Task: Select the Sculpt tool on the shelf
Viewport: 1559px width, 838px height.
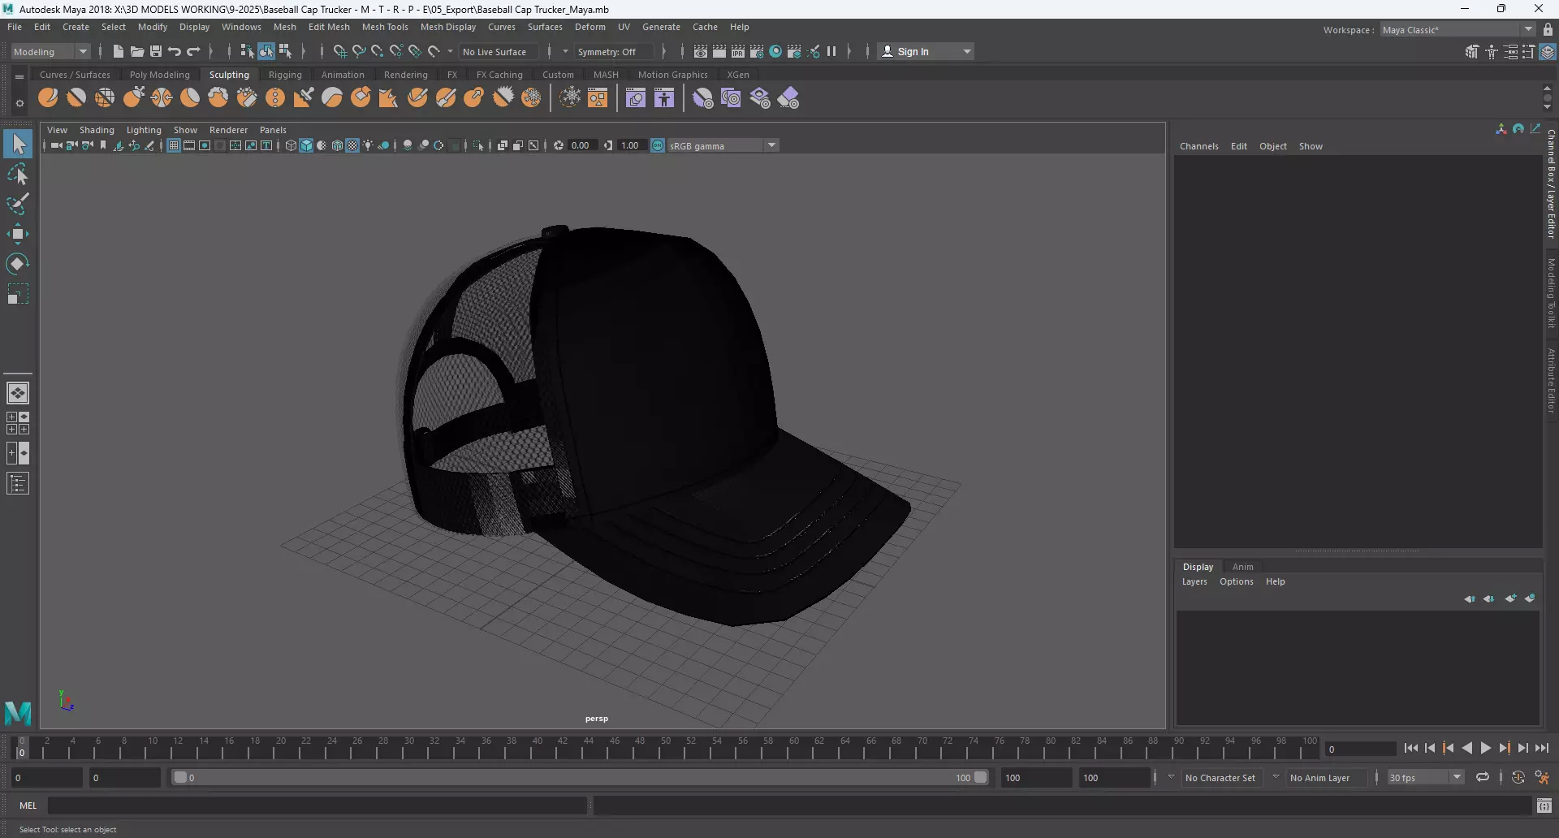Action: tap(48, 98)
